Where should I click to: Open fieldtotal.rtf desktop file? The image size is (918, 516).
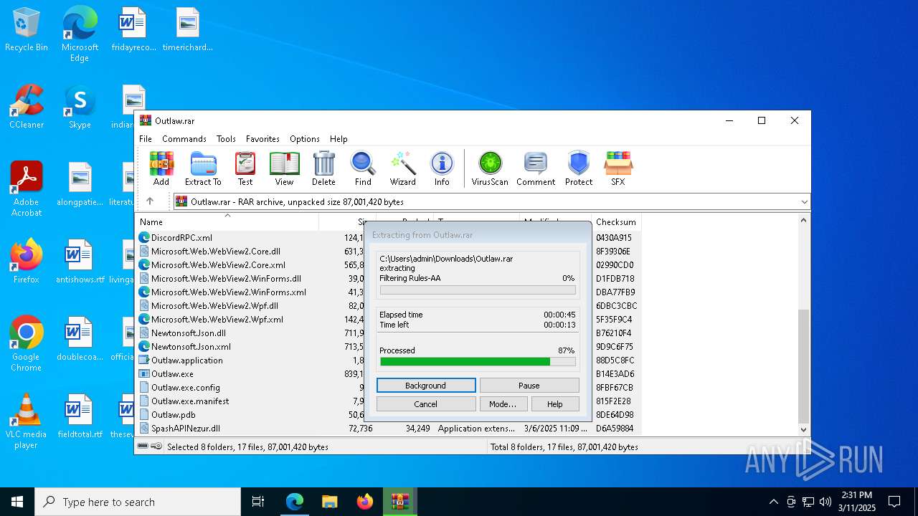[80, 416]
